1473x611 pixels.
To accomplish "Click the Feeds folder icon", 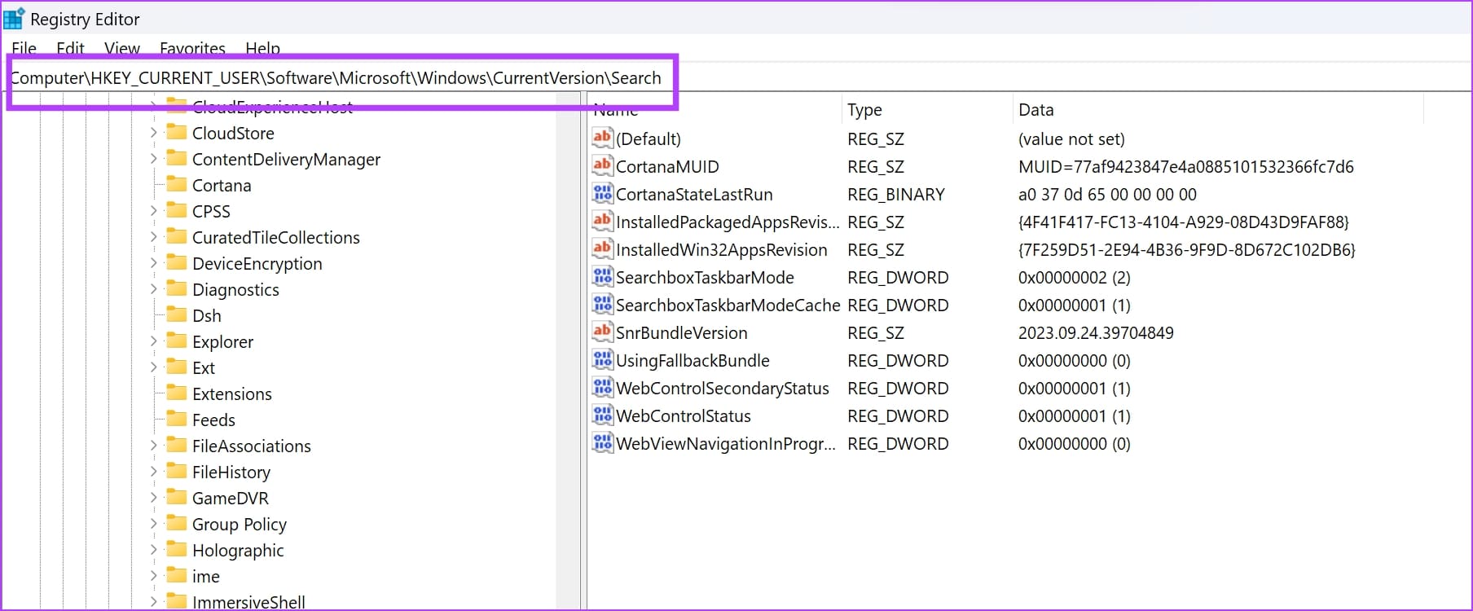I will tap(176, 419).
